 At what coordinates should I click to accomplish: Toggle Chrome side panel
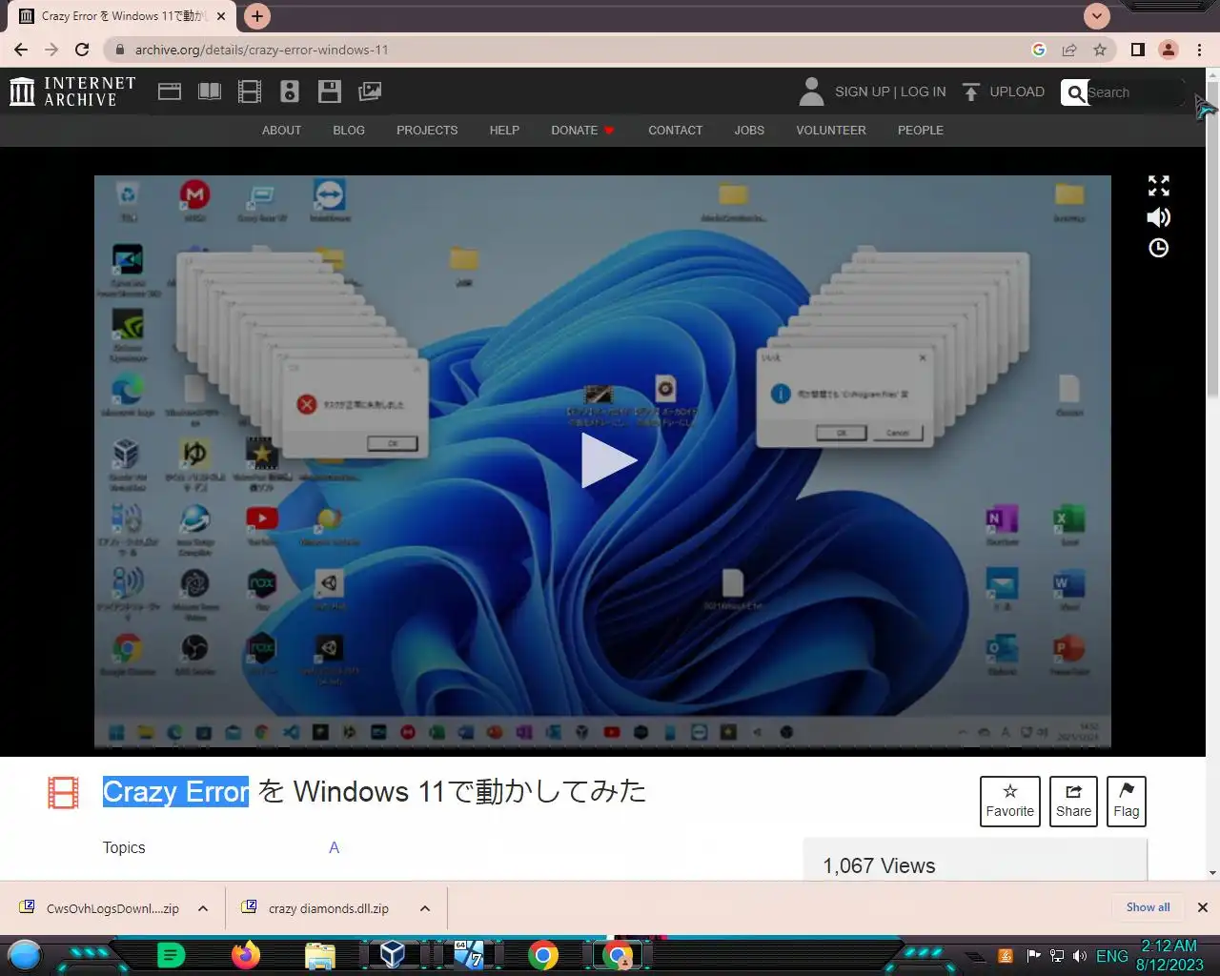[x=1138, y=50]
